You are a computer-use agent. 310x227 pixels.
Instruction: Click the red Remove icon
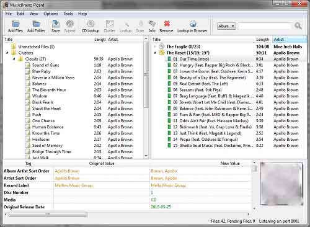pyautogui.click(x=167, y=24)
